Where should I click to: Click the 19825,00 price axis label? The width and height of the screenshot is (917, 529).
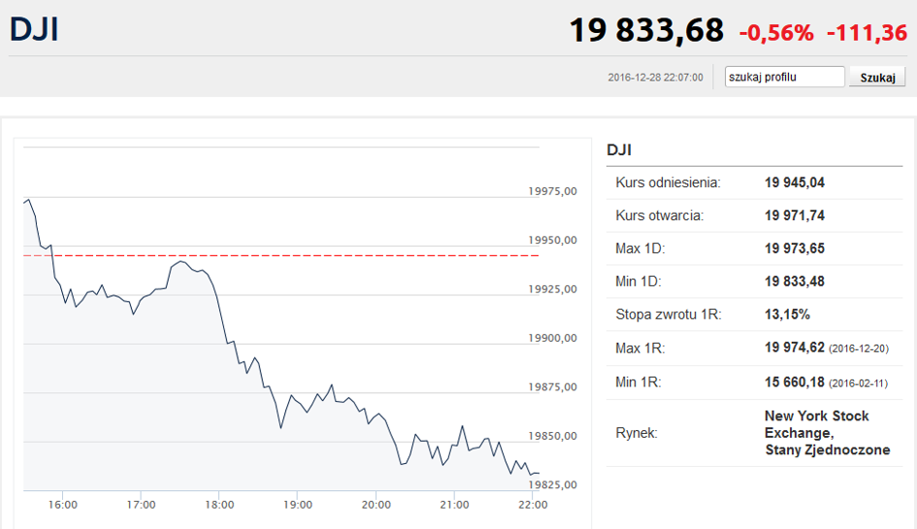[x=552, y=484]
